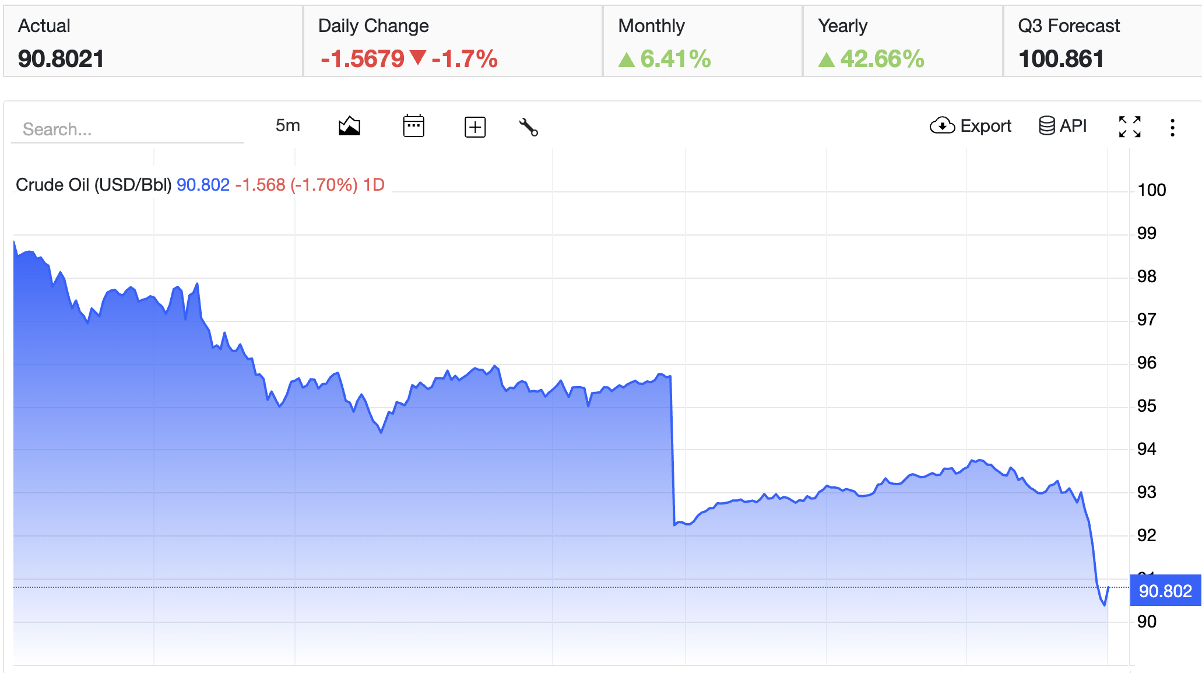
Task: Open the API database button
Action: tap(1063, 125)
